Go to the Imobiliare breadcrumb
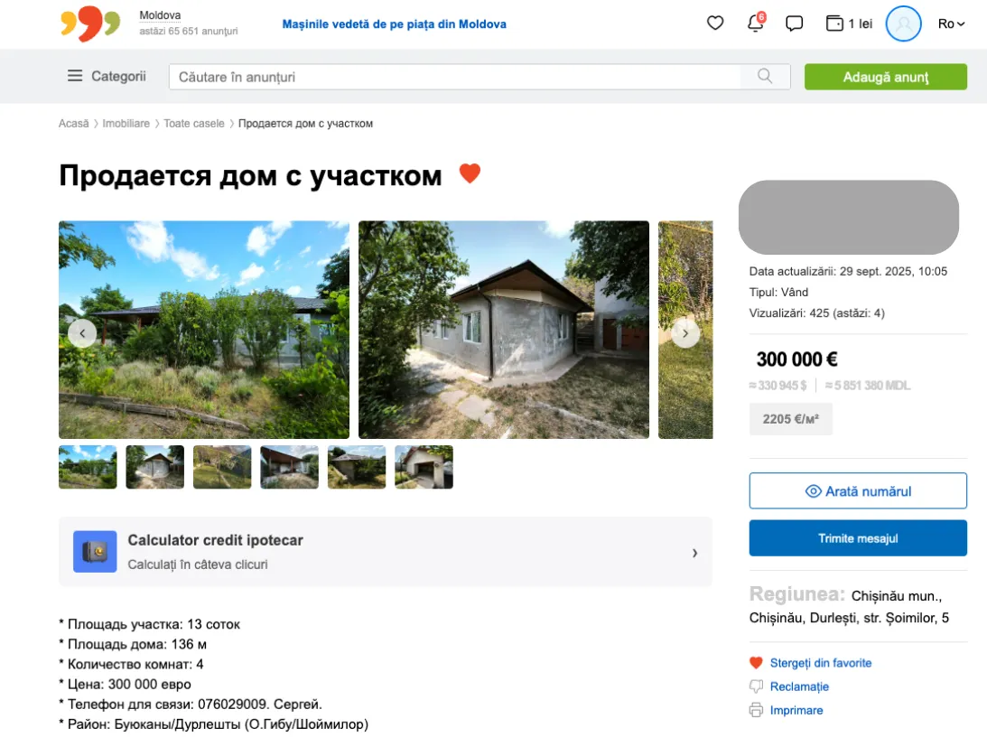This screenshot has height=737, width=987. tap(126, 124)
